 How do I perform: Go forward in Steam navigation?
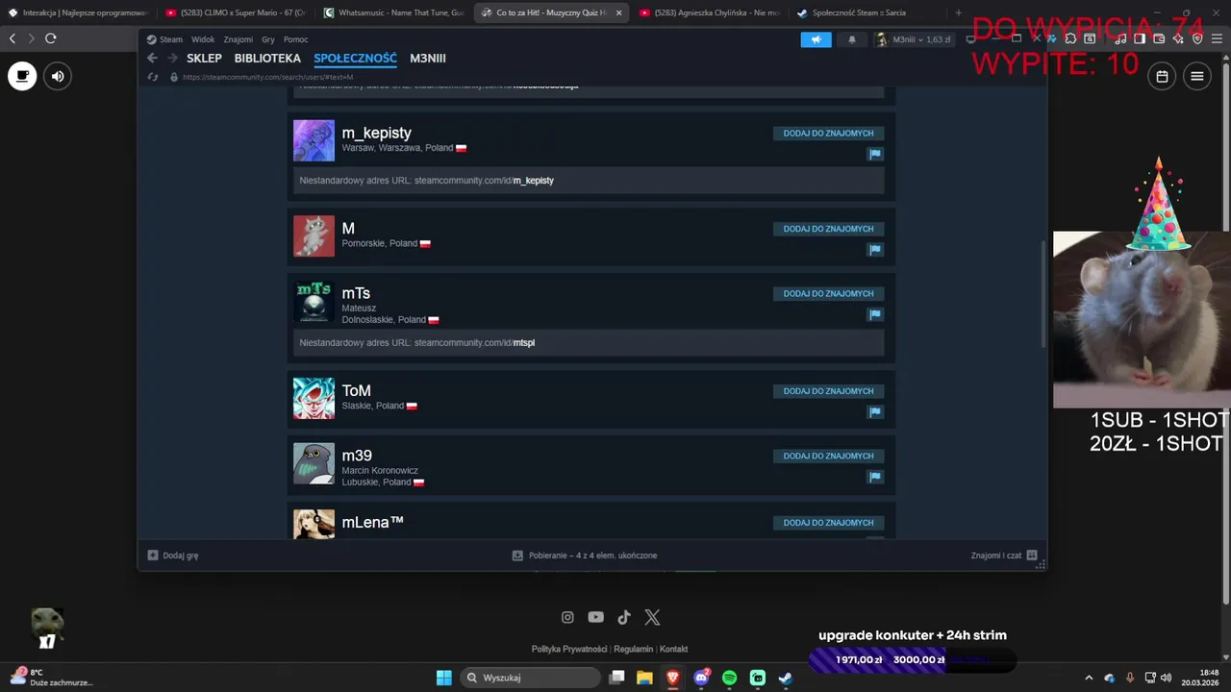[172, 58]
